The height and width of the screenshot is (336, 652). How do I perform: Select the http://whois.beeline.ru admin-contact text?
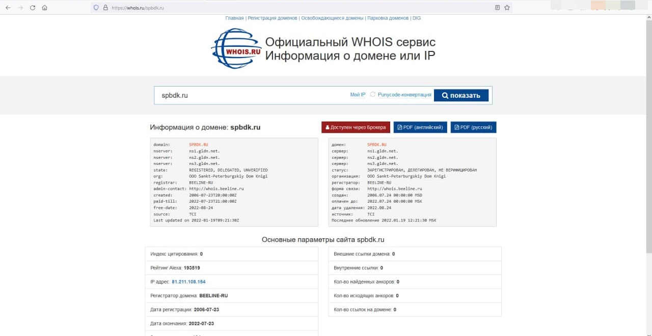pyautogui.click(x=216, y=189)
